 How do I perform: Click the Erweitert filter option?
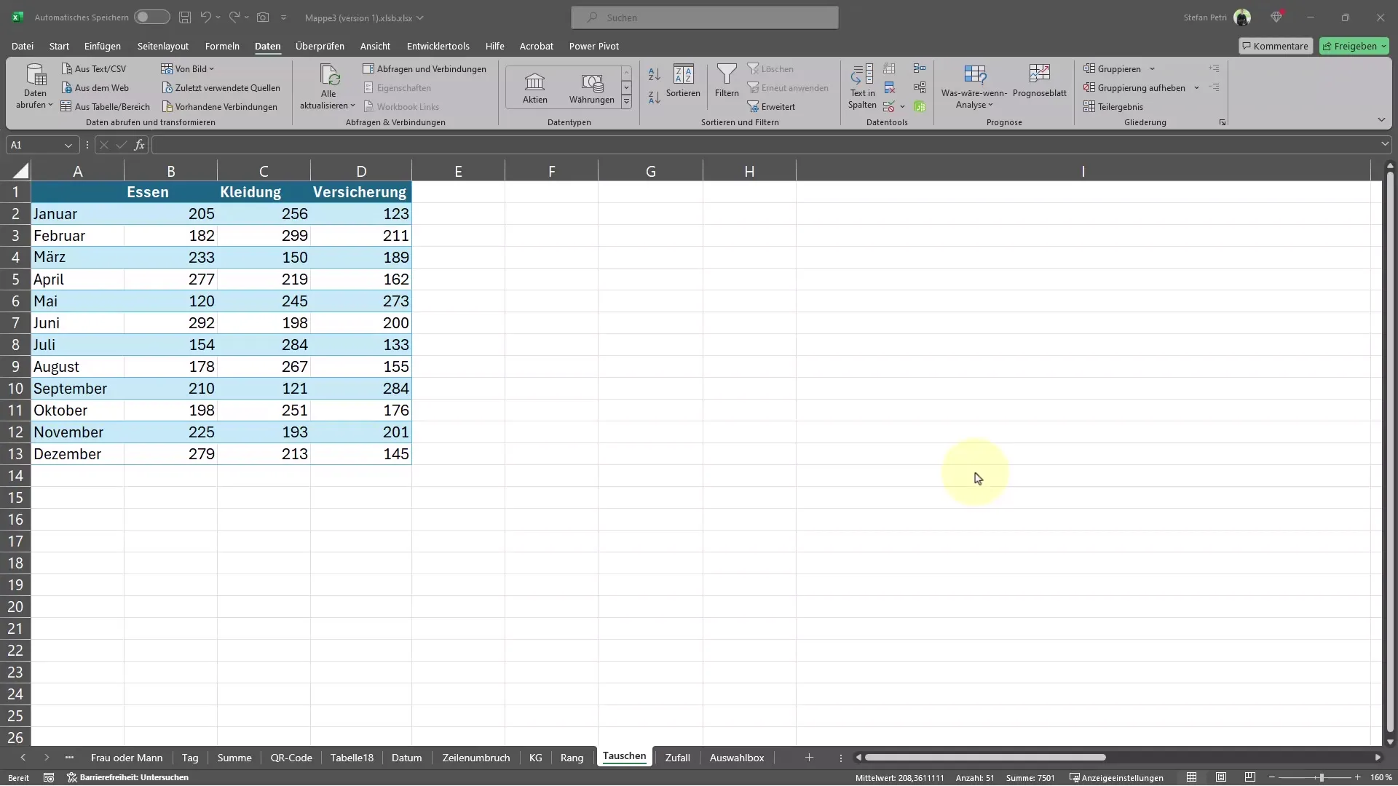[x=771, y=106]
